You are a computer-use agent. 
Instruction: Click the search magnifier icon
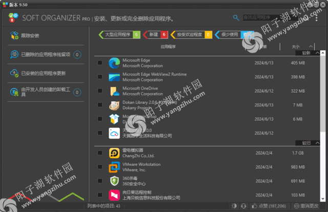click(x=236, y=18)
